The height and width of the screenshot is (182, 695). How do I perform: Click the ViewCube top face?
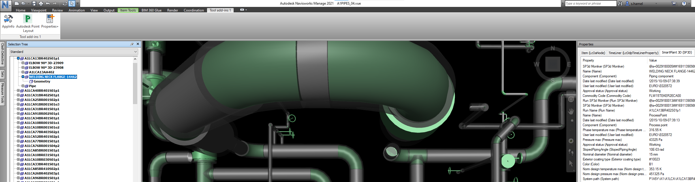[x=553, y=64]
